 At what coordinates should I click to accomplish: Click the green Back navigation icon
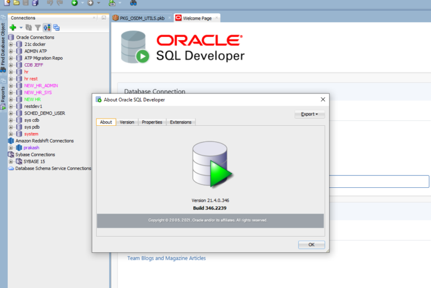tap(74, 3)
